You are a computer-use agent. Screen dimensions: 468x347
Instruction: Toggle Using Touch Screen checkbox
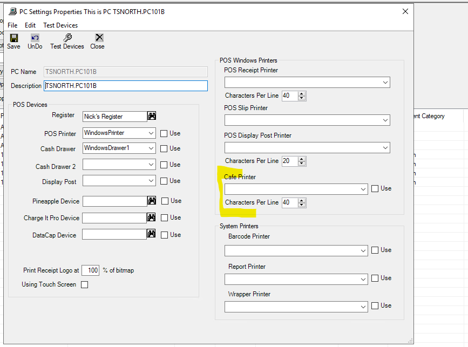click(85, 284)
